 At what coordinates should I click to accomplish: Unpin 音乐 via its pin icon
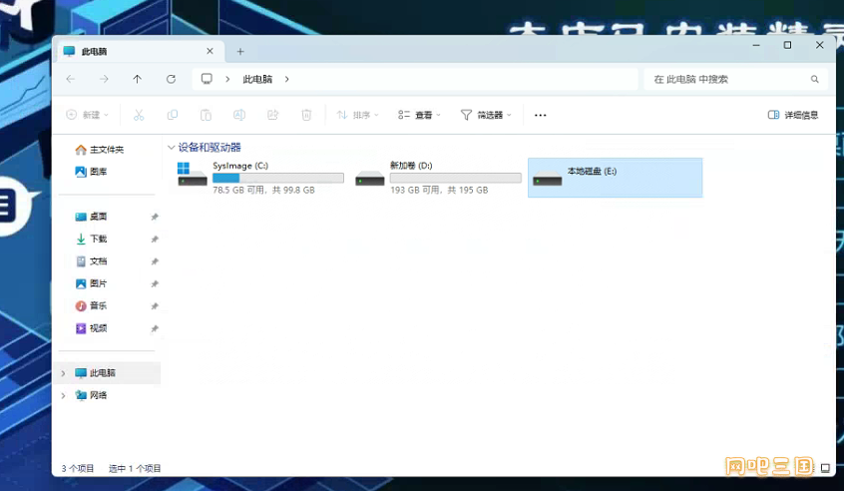(x=155, y=305)
